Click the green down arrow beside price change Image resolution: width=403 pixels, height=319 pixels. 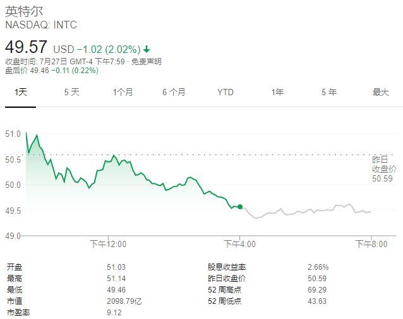147,49
